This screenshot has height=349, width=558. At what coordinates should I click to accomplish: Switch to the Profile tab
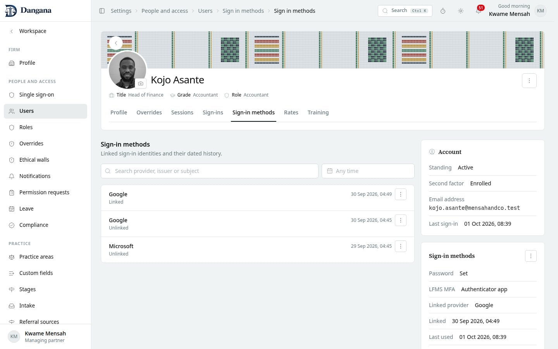click(119, 112)
